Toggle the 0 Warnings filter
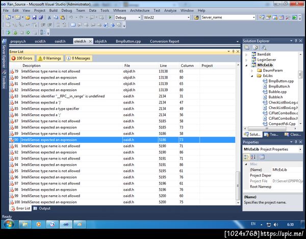The height and width of the screenshot is (239, 306). tap(49, 58)
